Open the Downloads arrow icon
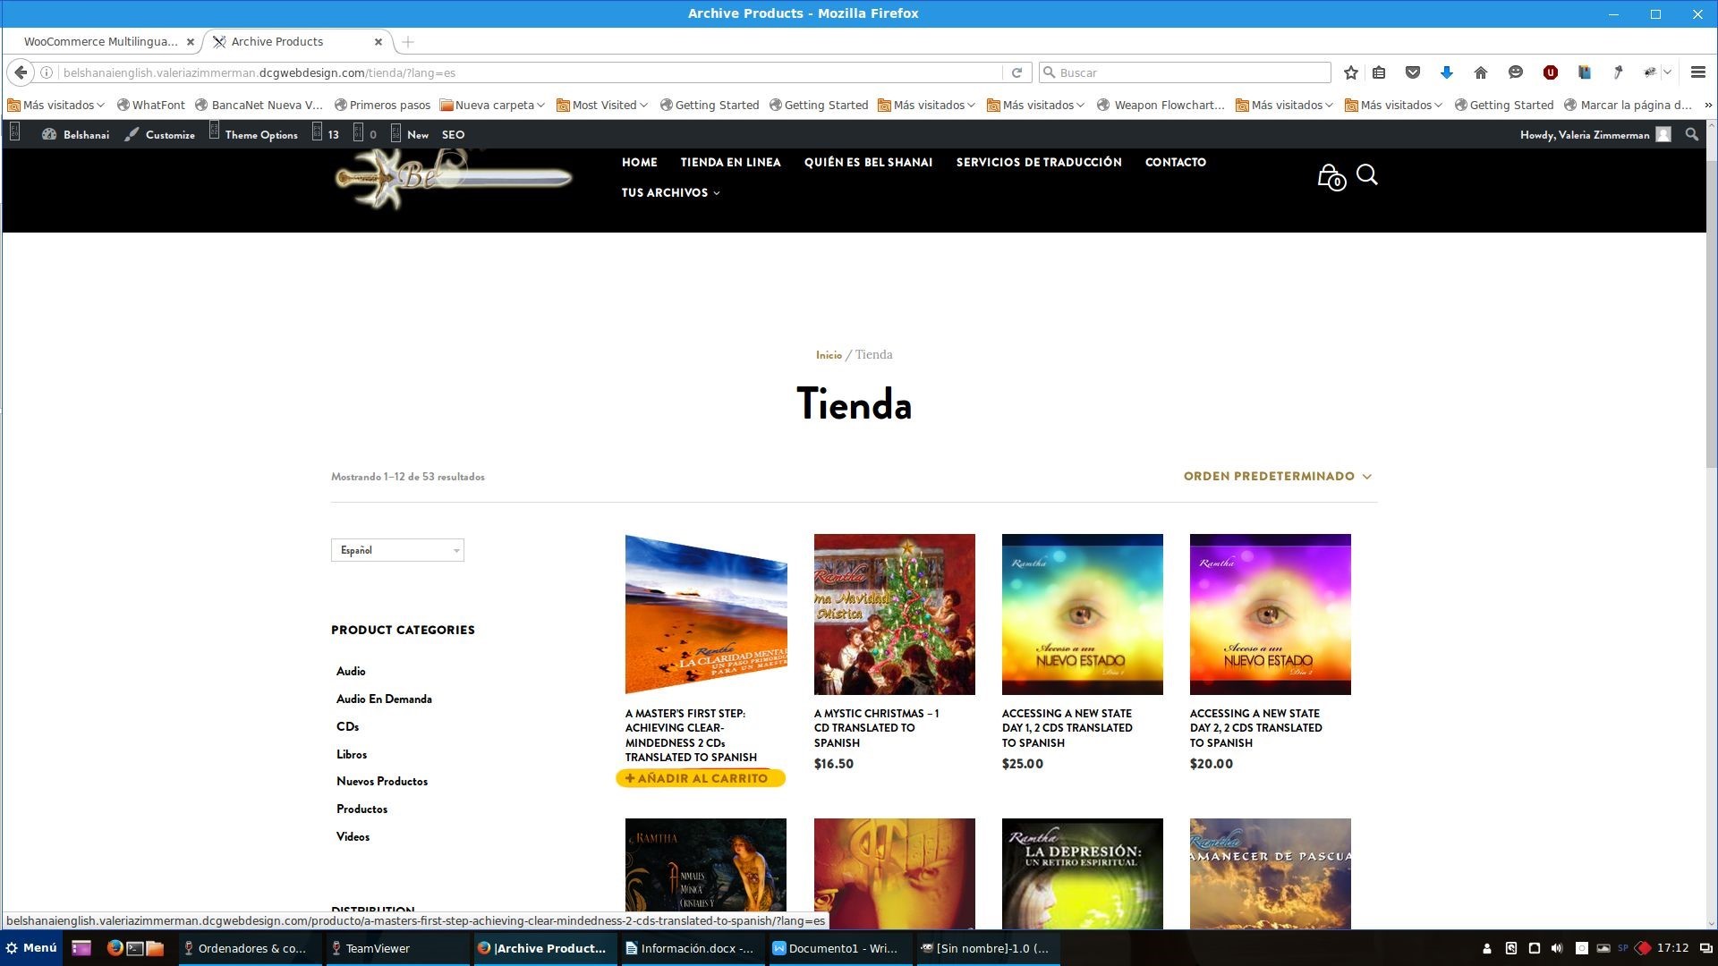The height and width of the screenshot is (966, 1718). [x=1447, y=72]
